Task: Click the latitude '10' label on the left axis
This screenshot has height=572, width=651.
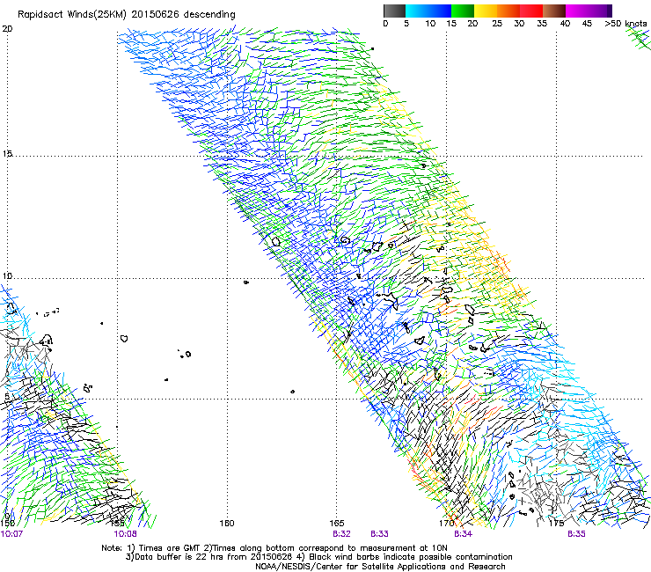Action: [7, 275]
